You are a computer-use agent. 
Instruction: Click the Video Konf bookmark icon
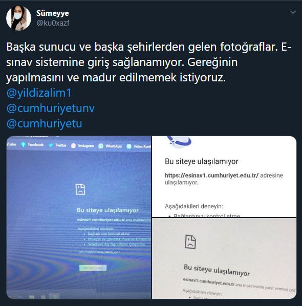129,146
